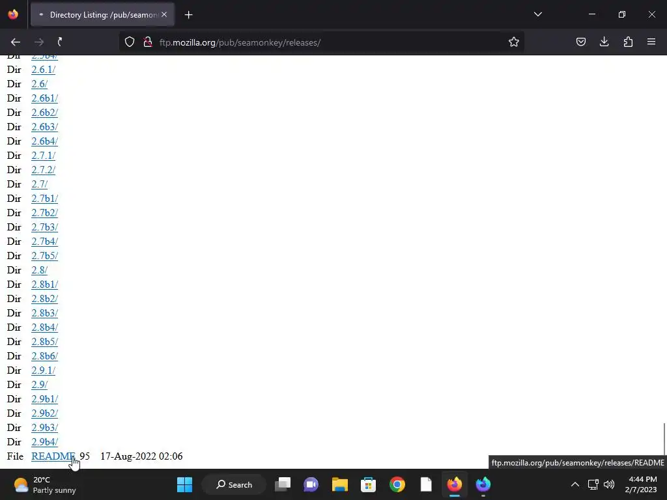Open the 2.7b1/ directory link
The image size is (667, 500).
coord(45,199)
